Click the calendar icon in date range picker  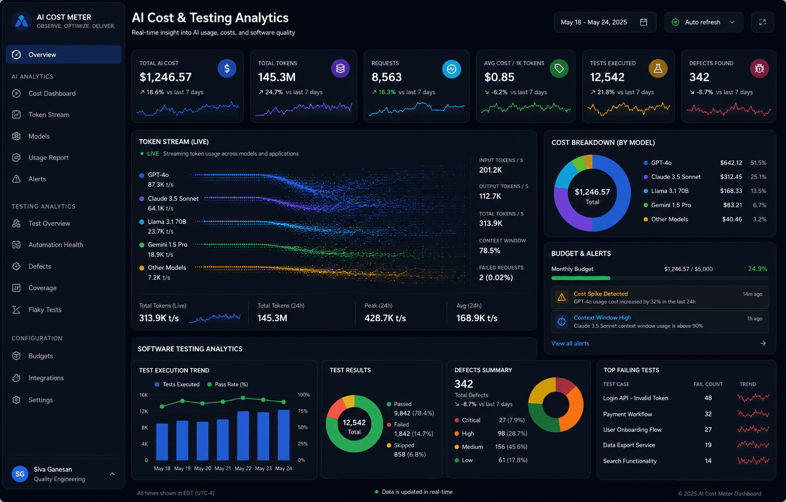pyautogui.click(x=644, y=22)
